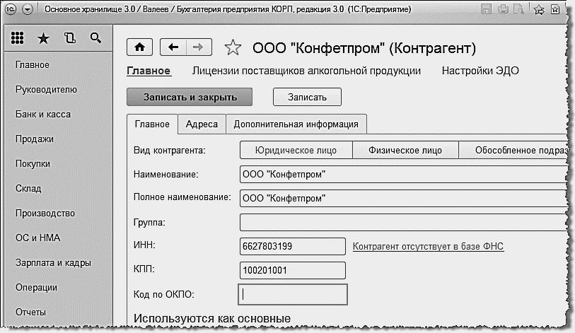
Task: Open the ОС и НМА section
Action: click(37, 238)
